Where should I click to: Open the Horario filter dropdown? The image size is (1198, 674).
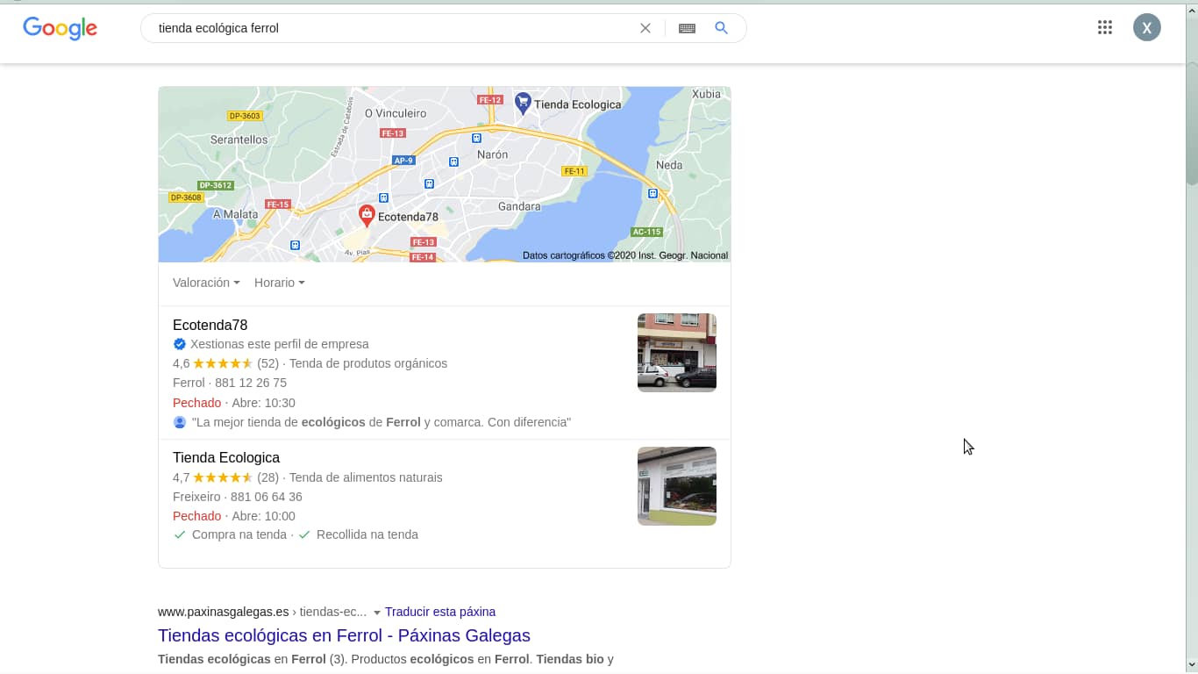280,283
